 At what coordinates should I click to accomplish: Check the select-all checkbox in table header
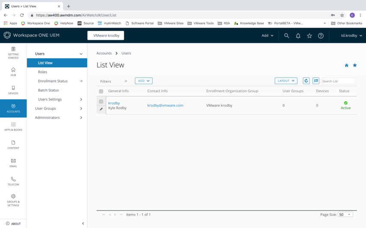click(101, 91)
